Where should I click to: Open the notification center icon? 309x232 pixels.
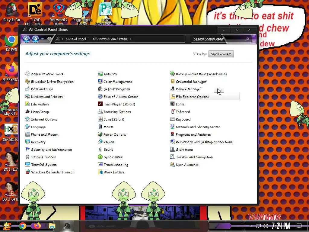(x=299, y=226)
